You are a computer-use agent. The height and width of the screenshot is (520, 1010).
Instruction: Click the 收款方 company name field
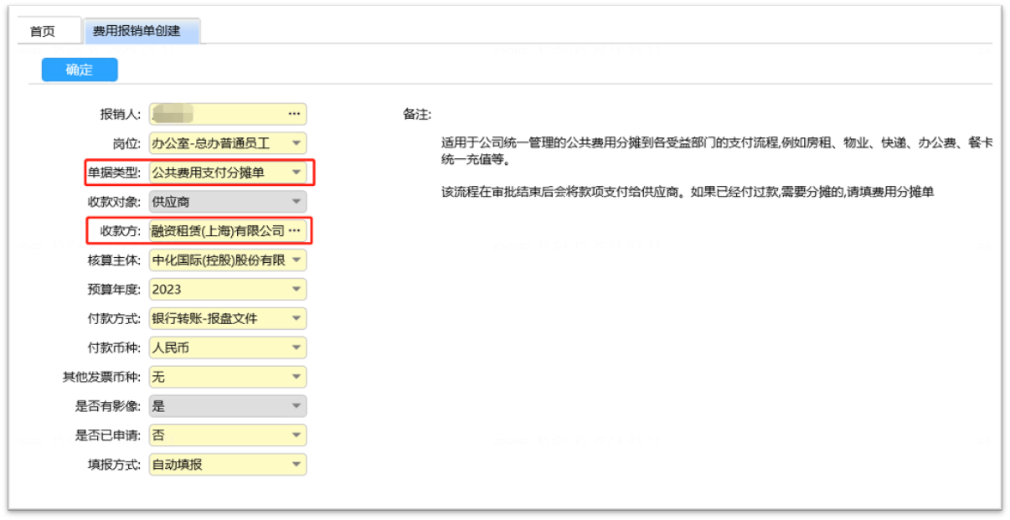pyautogui.click(x=217, y=230)
